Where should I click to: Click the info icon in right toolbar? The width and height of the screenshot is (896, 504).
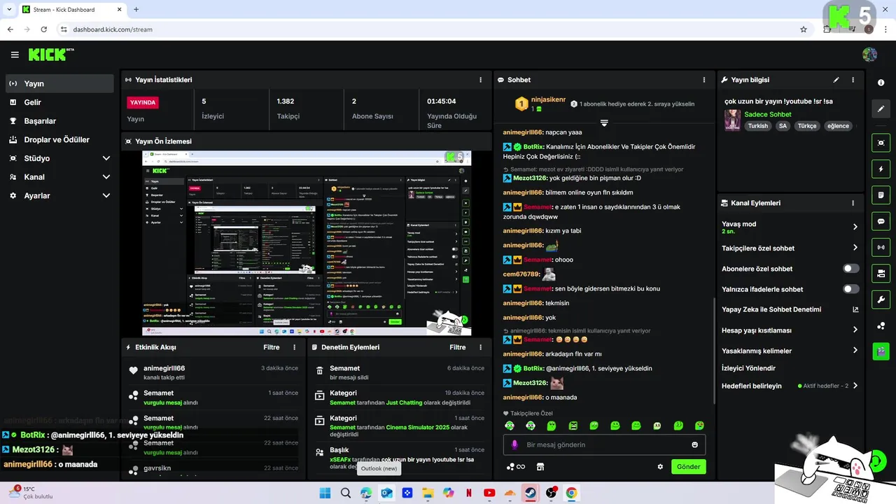click(881, 83)
